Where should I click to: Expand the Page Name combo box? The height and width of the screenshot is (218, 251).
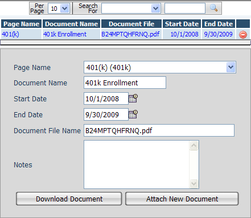pyautogui.click(x=231, y=67)
